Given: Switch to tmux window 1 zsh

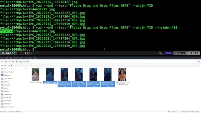Looking at the screenshot, I should 26,53.
